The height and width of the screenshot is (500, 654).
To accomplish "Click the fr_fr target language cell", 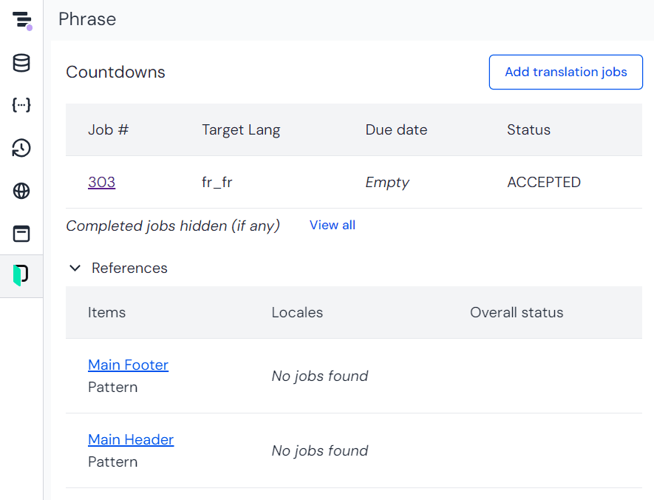I will pos(217,183).
